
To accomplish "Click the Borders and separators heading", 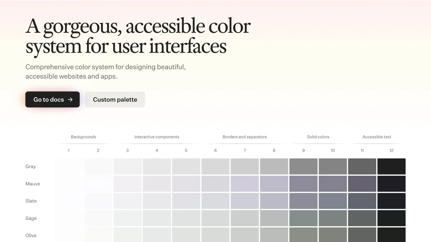I will coord(245,137).
